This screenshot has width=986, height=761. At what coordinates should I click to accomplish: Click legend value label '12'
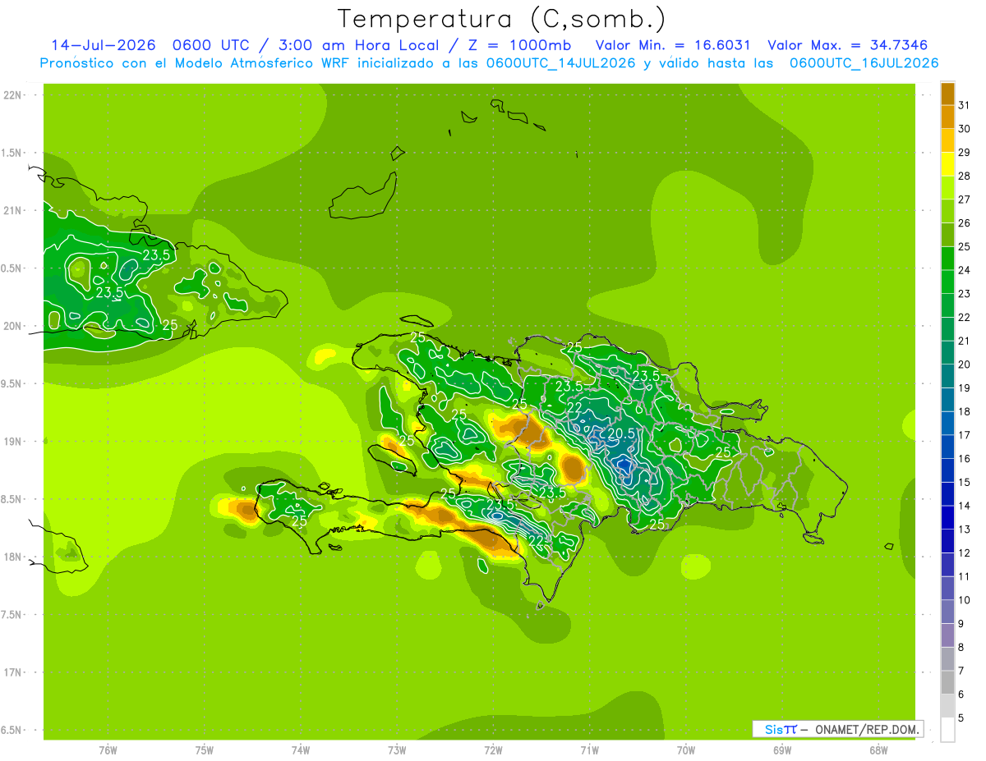[x=965, y=553]
